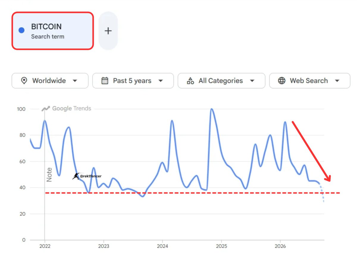Screen dimensions: 357x255
Task: Click the Note marker on chart
Action: point(49,175)
